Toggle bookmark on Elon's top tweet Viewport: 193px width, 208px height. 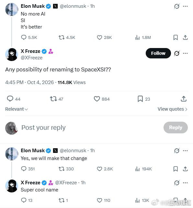(176, 38)
